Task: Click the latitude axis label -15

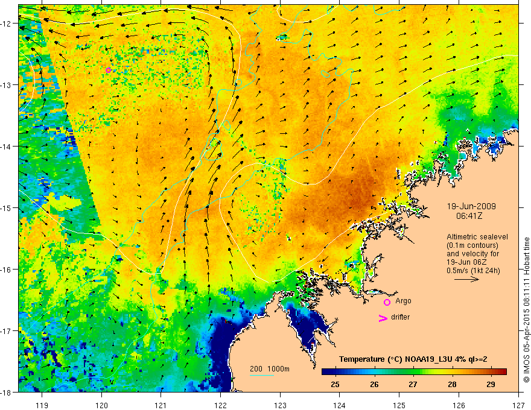Action: [6, 207]
